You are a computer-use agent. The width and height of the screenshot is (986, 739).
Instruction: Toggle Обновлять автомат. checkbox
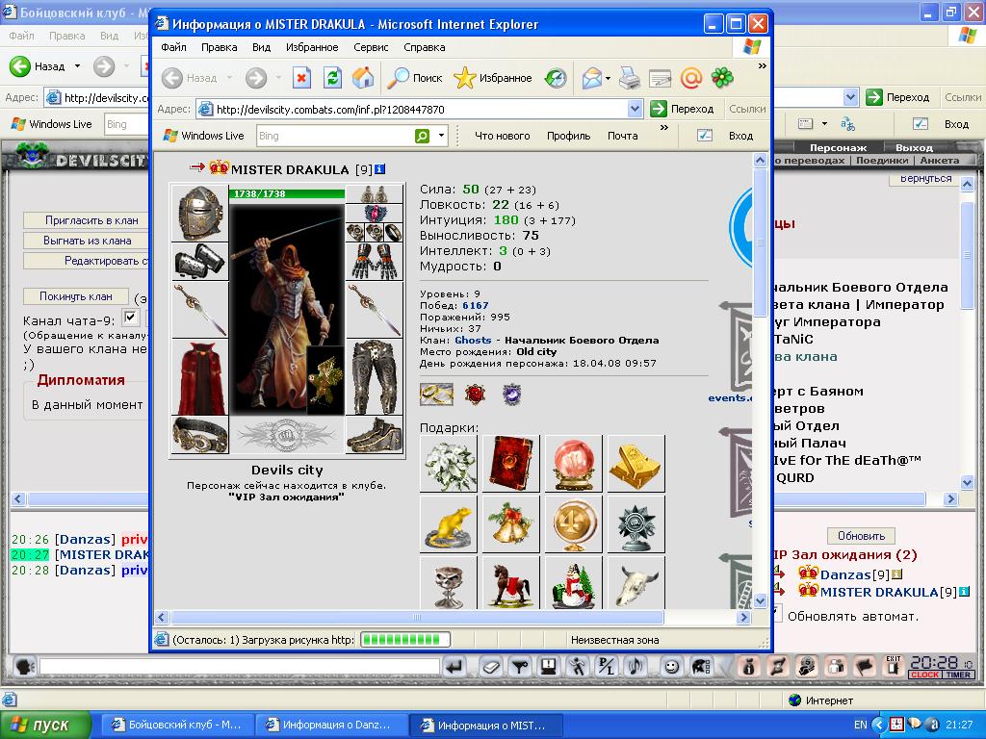(x=778, y=614)
